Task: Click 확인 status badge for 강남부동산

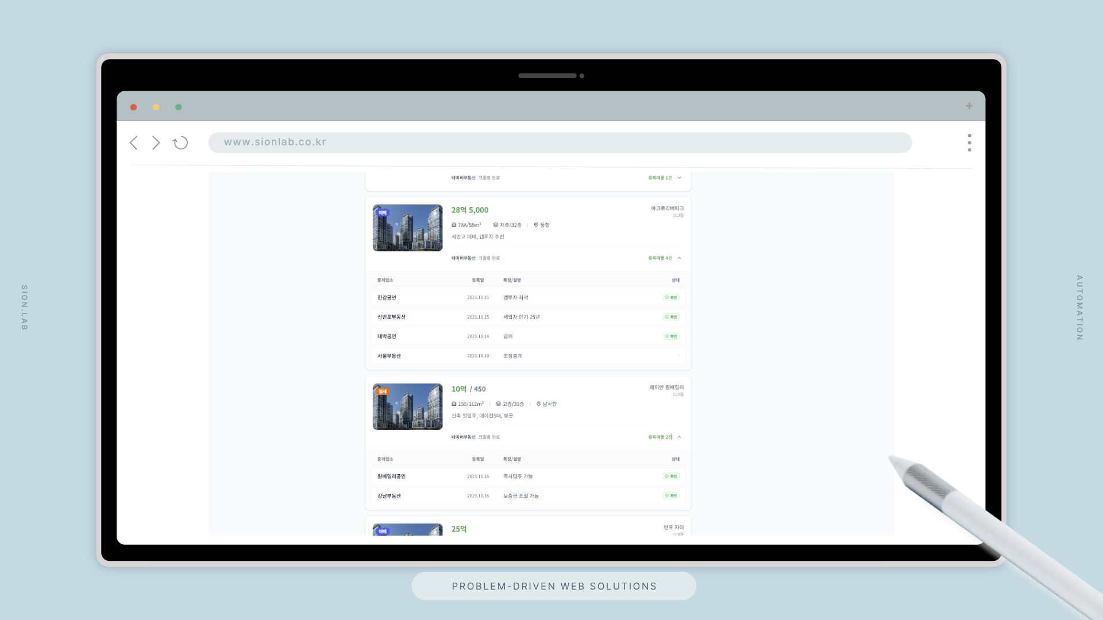Action: tap(670, 495)
